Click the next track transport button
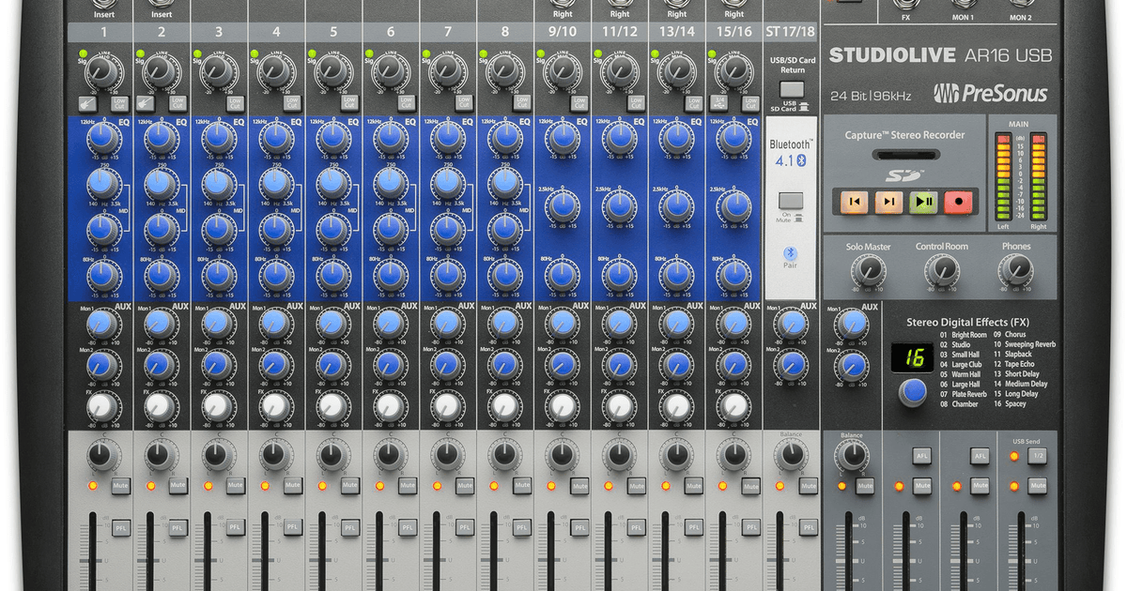 888,201
